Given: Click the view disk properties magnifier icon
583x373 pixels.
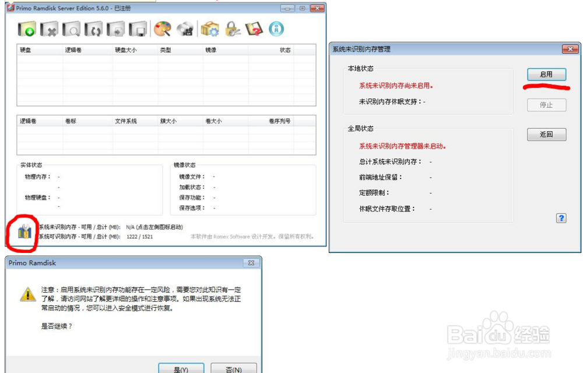Looking at the screenshot, I should pyautogui.click(x=71, y=29).
